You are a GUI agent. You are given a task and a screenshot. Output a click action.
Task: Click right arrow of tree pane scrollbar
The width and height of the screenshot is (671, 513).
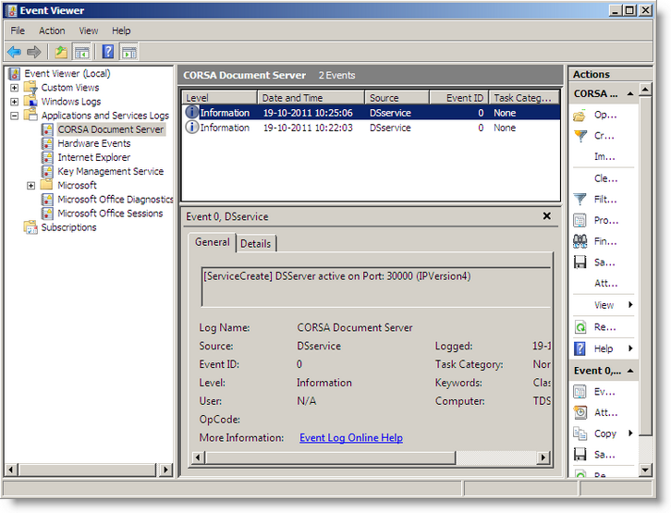click(x=166, y=470)
